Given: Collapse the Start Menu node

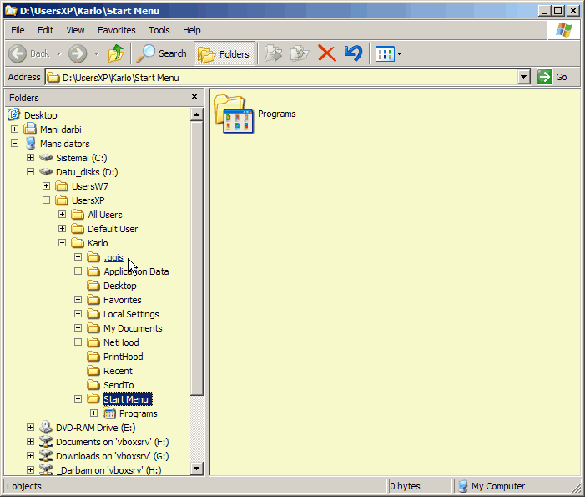Looking at the screenshot, I should pos(78,398).
